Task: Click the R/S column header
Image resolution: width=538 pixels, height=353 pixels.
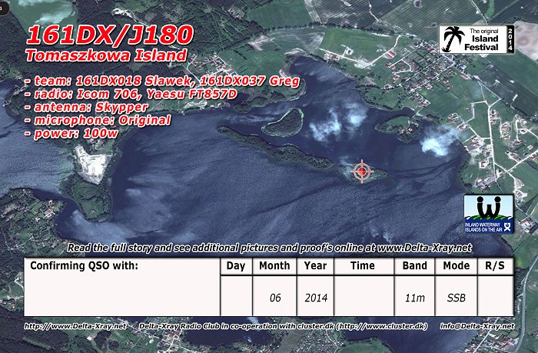Action: (496, 266)
